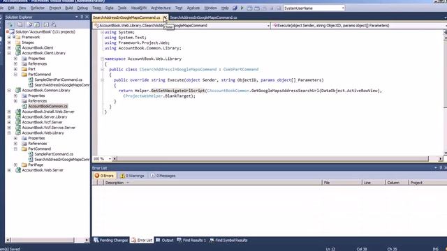Toggle the 0 Warnings filter
Viewport: 447px width, 251px height.
[132, 176]
